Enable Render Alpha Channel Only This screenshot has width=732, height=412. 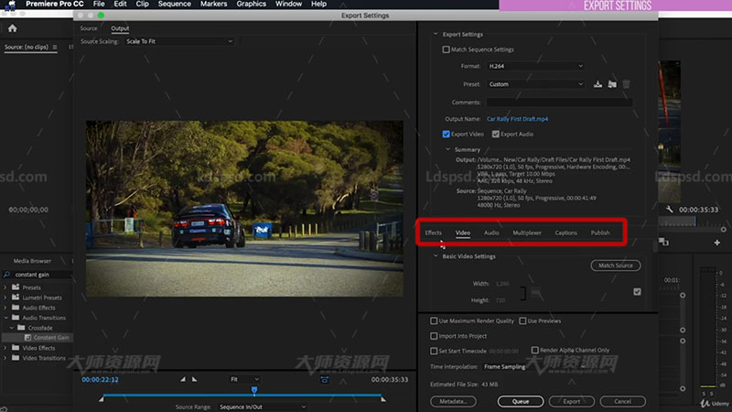[535, 350]
